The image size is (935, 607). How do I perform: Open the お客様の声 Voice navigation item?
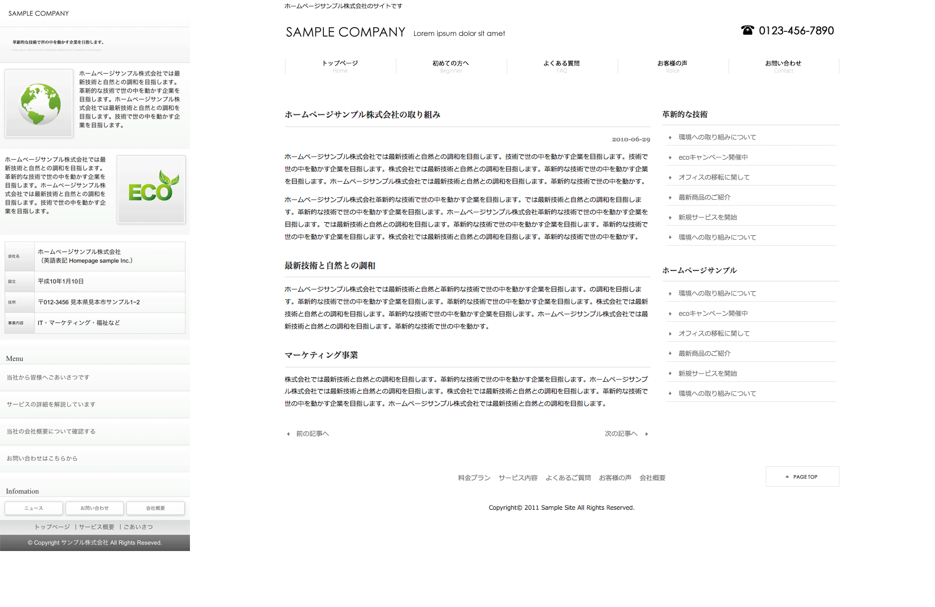pos(672,66)
